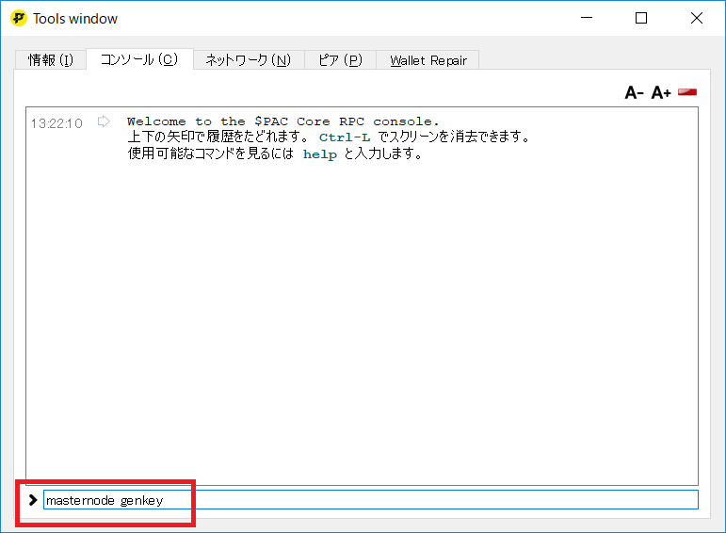Screen dimensions: 726x533
Task: Open the Wallet Repair tab
Action: click(428, 60)
